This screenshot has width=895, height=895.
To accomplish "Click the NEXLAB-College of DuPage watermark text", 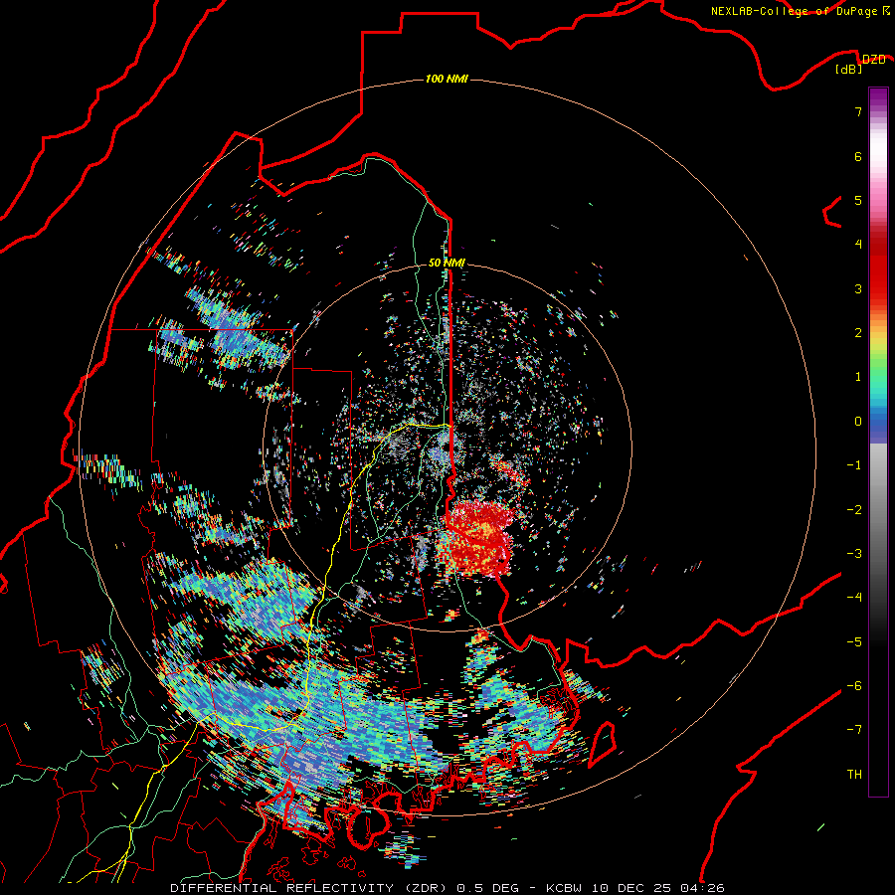I will point(794,11).
